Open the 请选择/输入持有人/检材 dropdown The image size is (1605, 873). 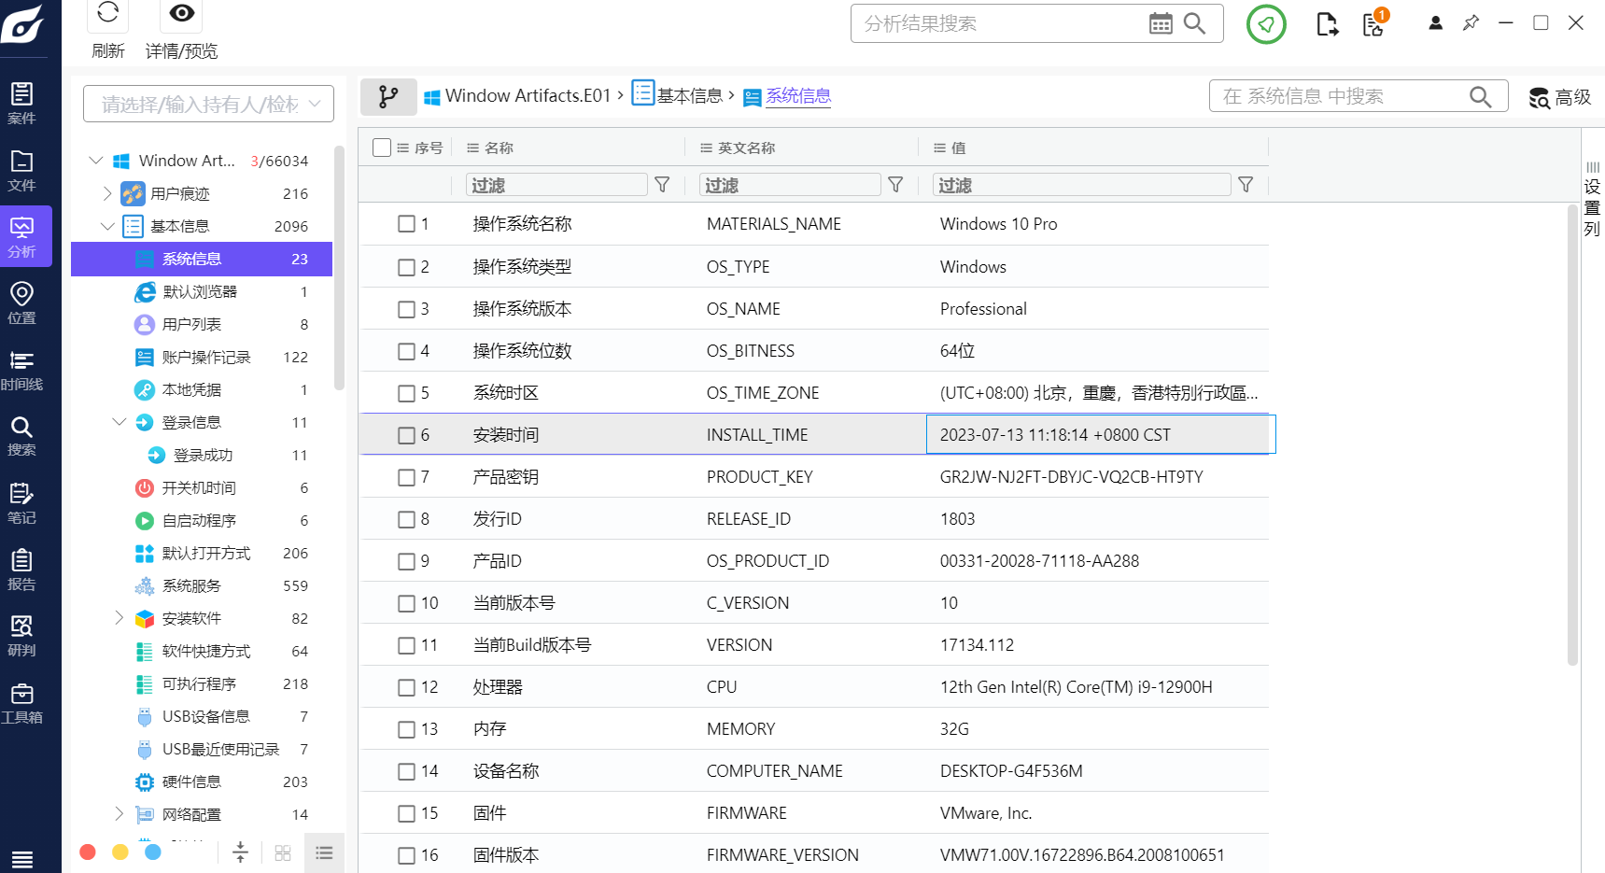[x=208, y=104]
